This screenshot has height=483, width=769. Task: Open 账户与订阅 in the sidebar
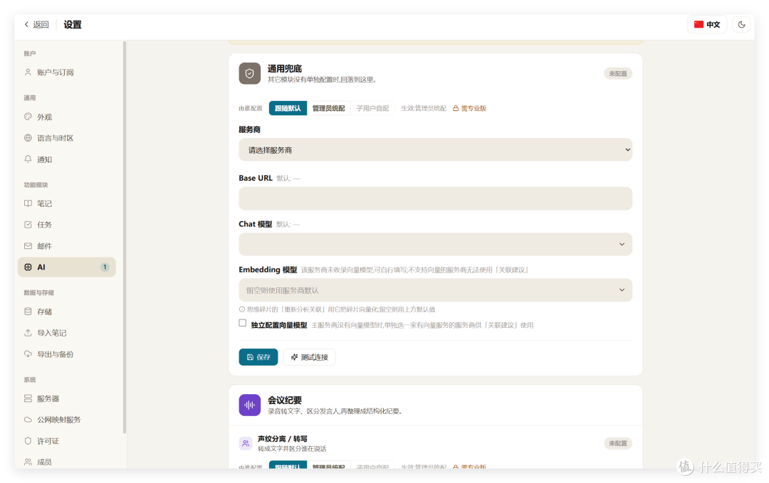(67, 73)
